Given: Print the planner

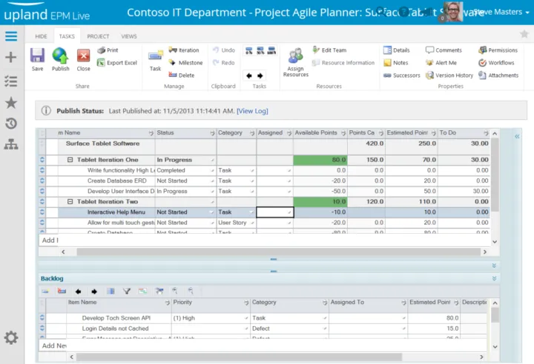Looking at the screenshot, I should pos(108,50).
